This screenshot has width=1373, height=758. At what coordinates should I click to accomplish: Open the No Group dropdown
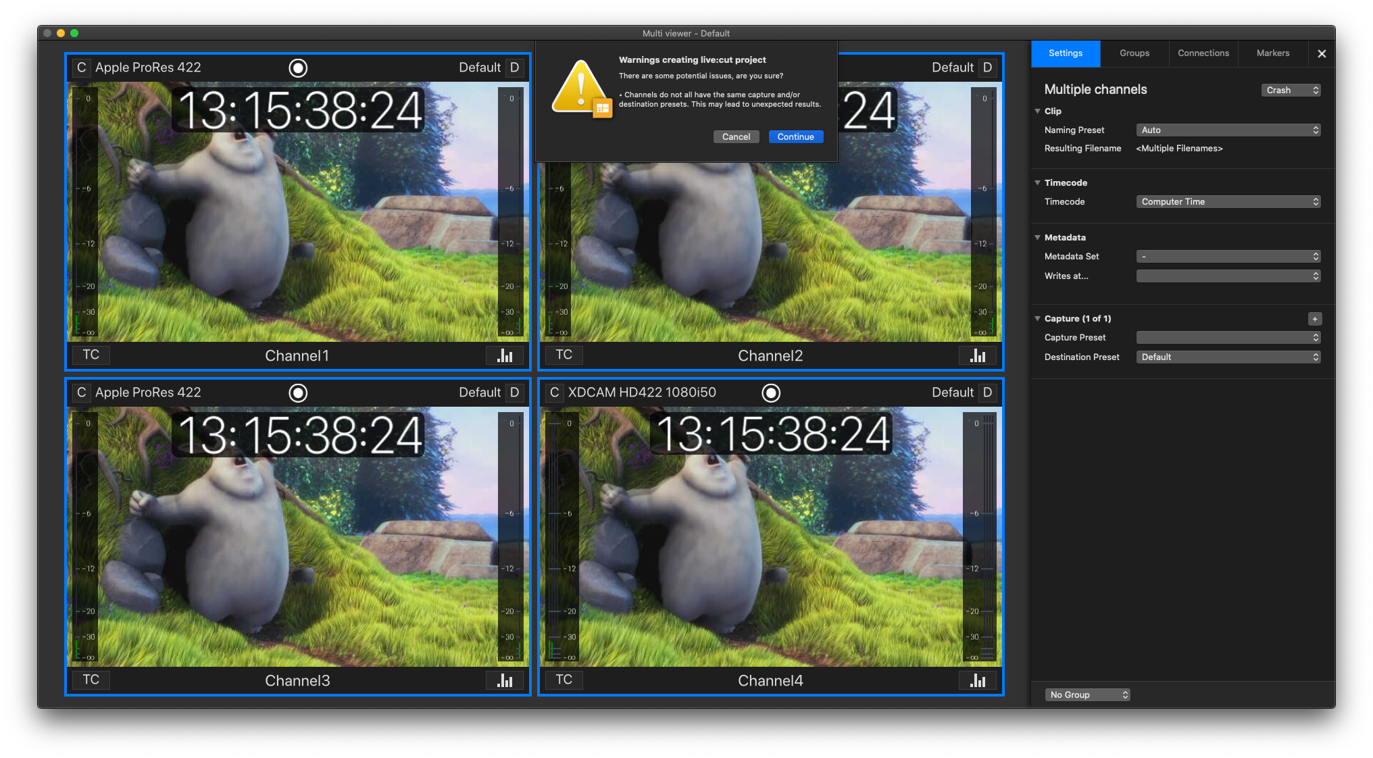click(1088, 694)
